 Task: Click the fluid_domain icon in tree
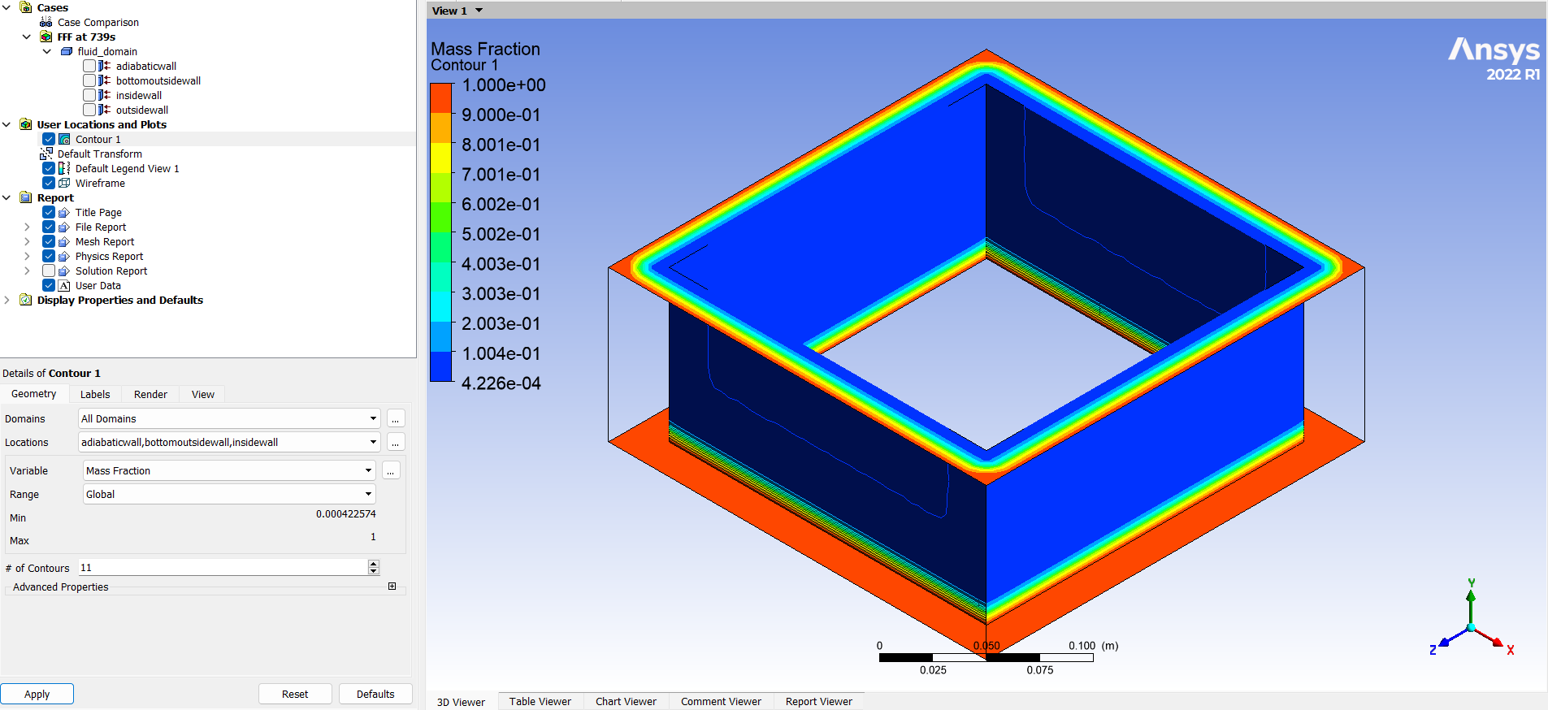tap(67, 52)
